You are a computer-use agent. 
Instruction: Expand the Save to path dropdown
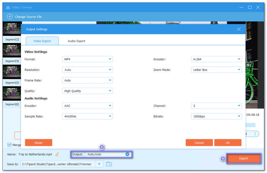[99, 164]
